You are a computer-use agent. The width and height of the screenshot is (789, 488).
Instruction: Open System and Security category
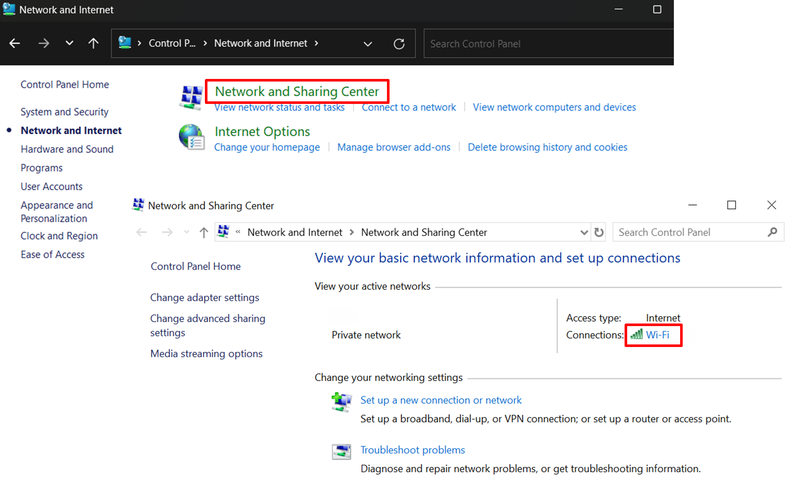pyautogui.click(x=64, y=112)
